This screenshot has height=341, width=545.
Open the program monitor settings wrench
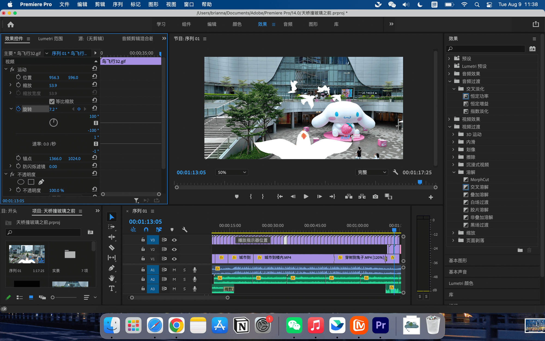point(395,172)
